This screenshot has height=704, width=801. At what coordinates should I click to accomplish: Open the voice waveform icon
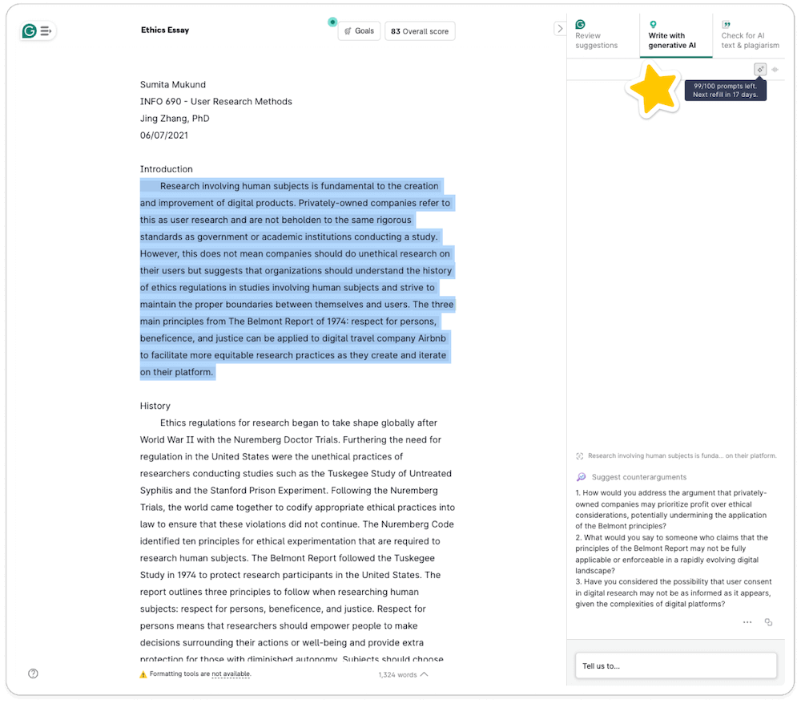point(775,70)
